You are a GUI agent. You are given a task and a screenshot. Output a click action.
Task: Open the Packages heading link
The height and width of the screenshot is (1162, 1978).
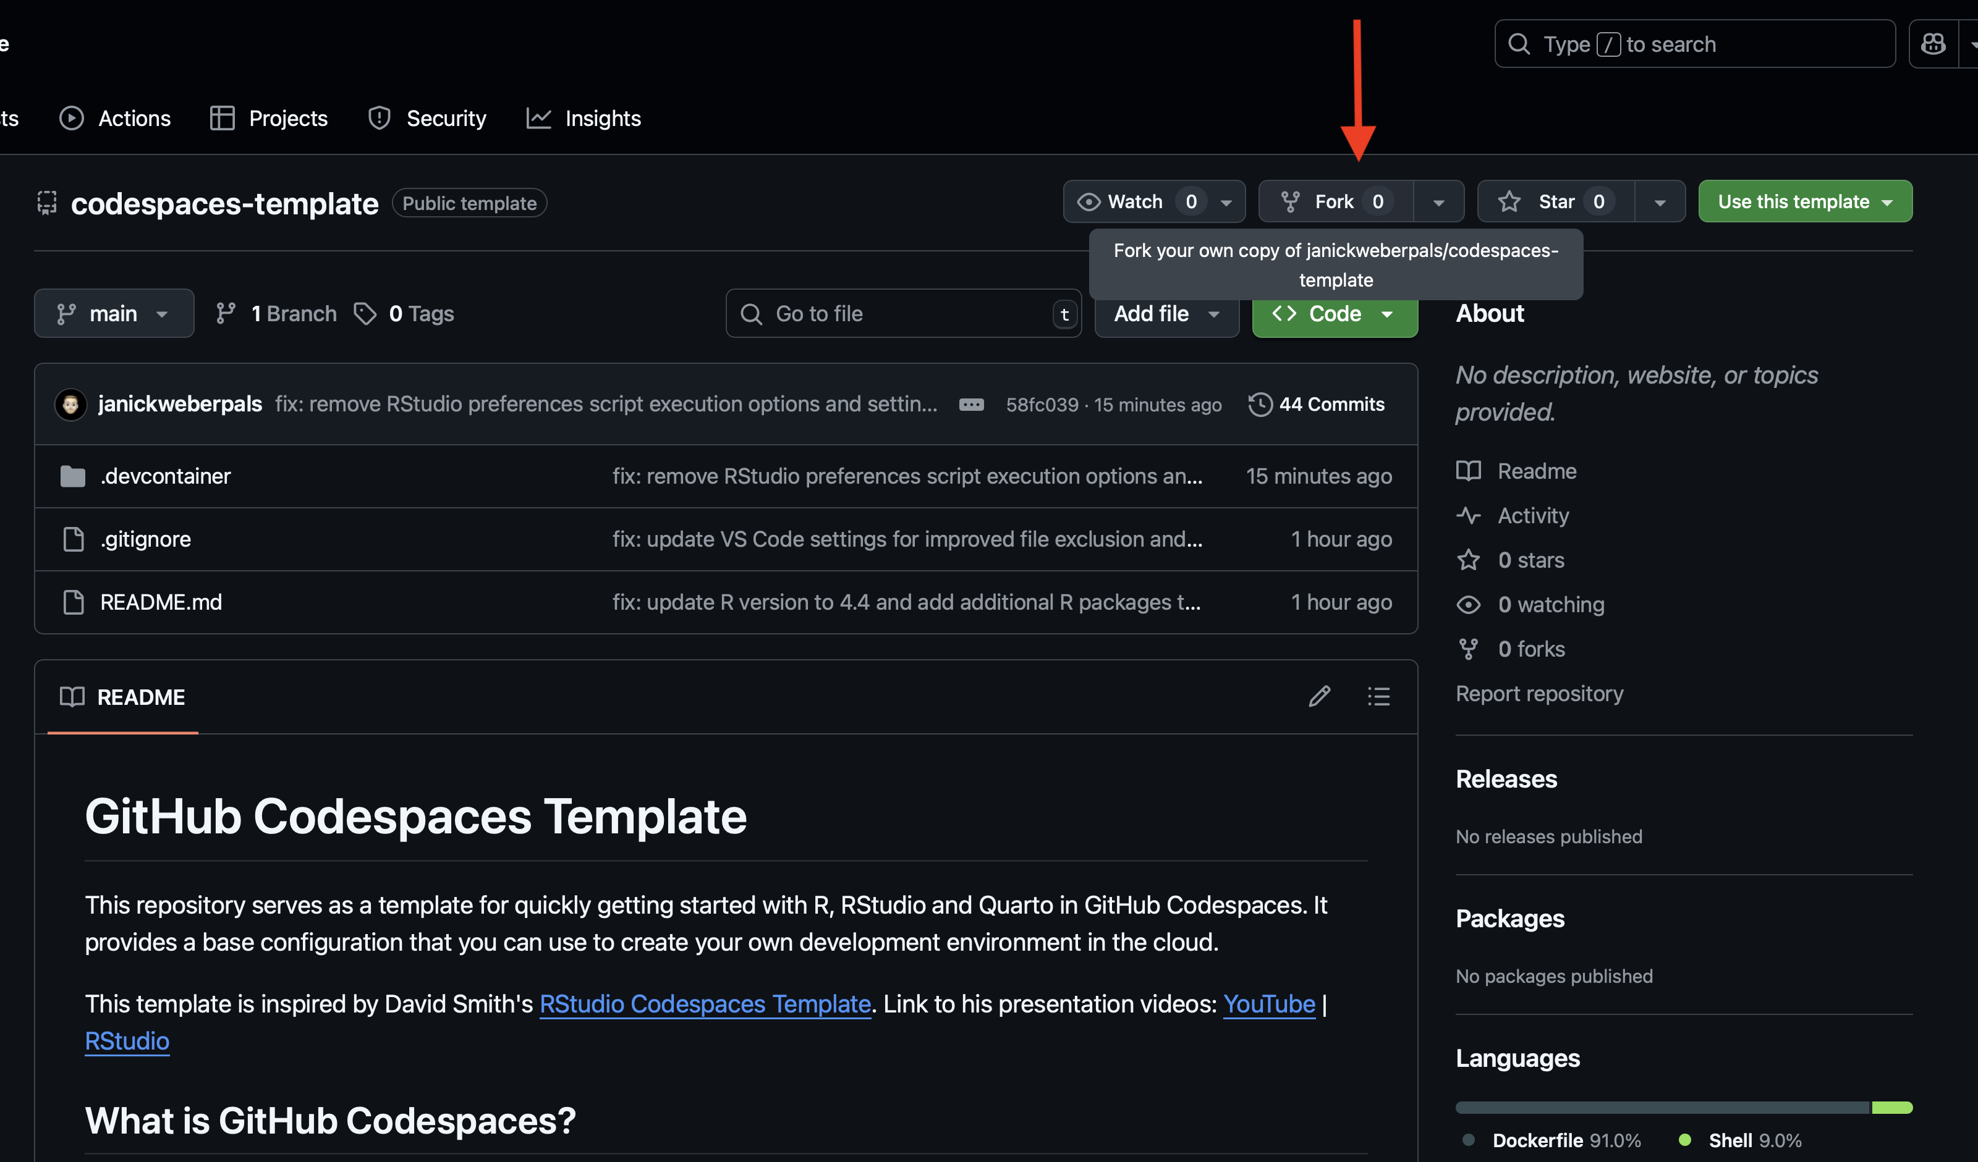click(x=1510, y=918)
